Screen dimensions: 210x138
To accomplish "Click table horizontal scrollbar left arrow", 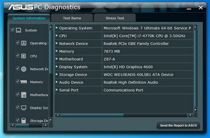I will (58, 115).
